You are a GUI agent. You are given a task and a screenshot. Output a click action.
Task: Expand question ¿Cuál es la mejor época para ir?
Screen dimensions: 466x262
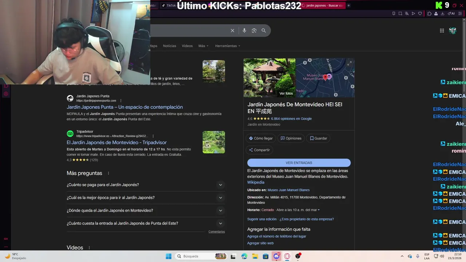pos(146,198)
